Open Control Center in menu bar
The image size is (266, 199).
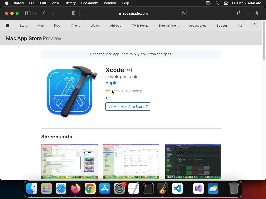pos(226,3)
